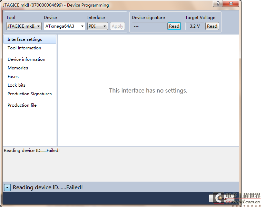Read the device signature
Image resolution: width=265 pixels, height=212 pixels.
(174, 26)
